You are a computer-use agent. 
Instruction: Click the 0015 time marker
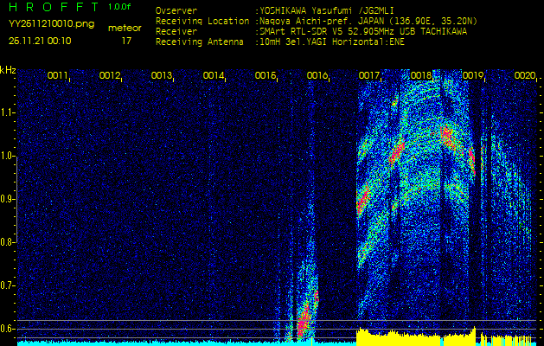click(265, 75)
